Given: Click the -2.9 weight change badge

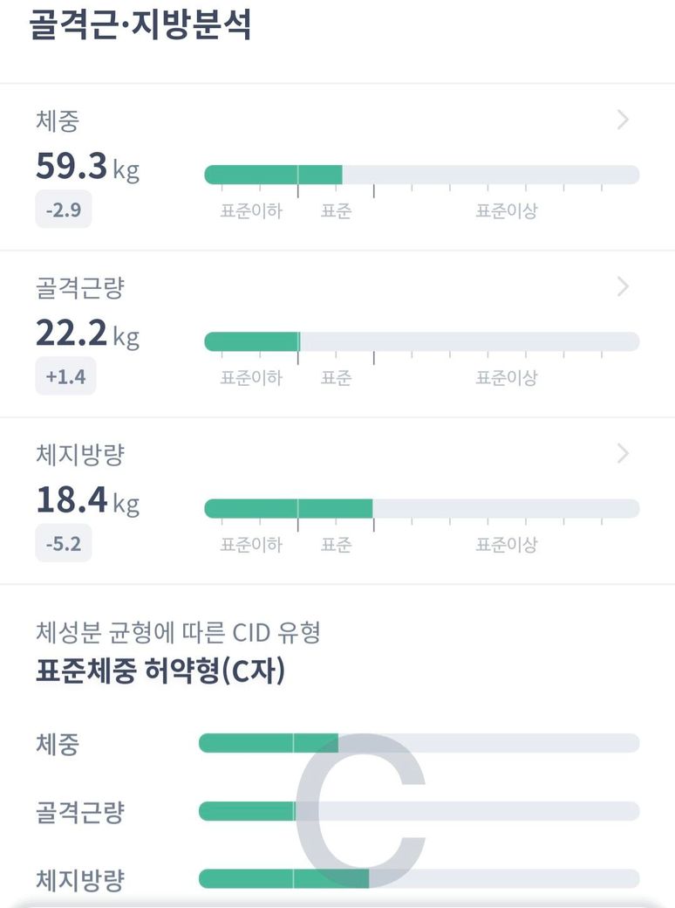Looking at the screenshot, I should click(64, 210).
